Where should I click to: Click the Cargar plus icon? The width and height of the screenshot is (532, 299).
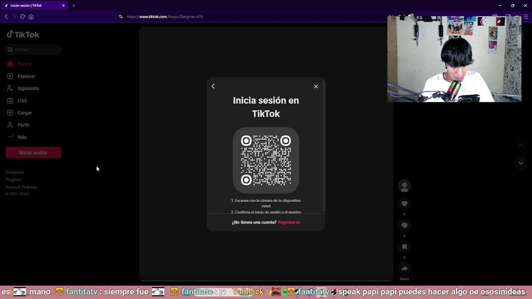click(10, 113)
